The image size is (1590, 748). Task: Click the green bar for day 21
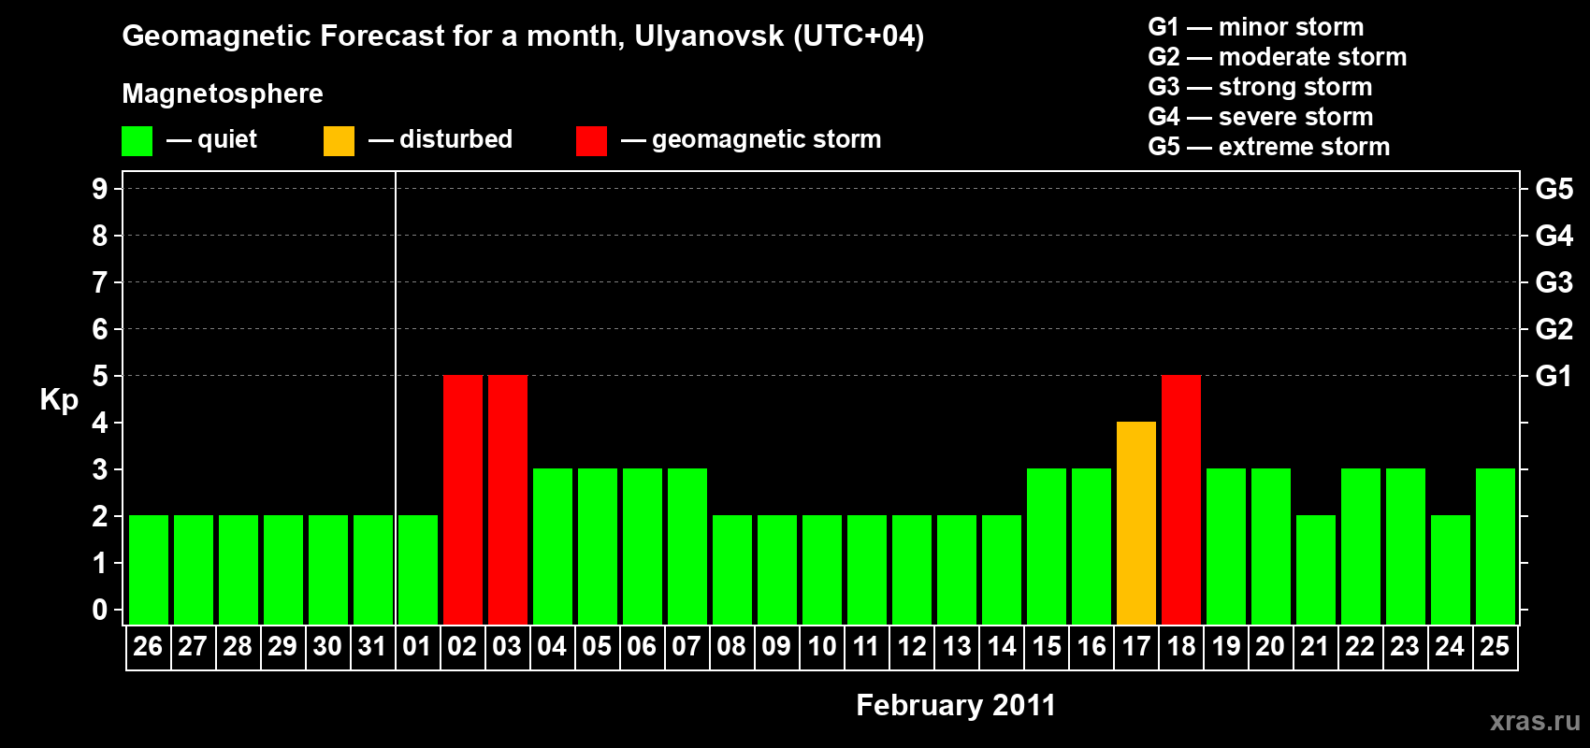click(1316, 569)
